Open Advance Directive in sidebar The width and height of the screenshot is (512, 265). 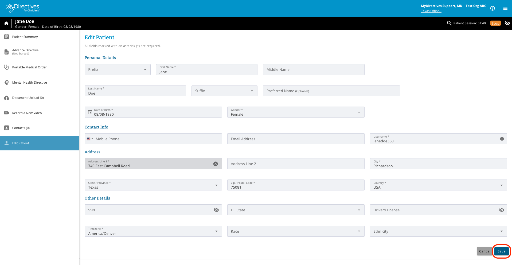tap(40, 52)
